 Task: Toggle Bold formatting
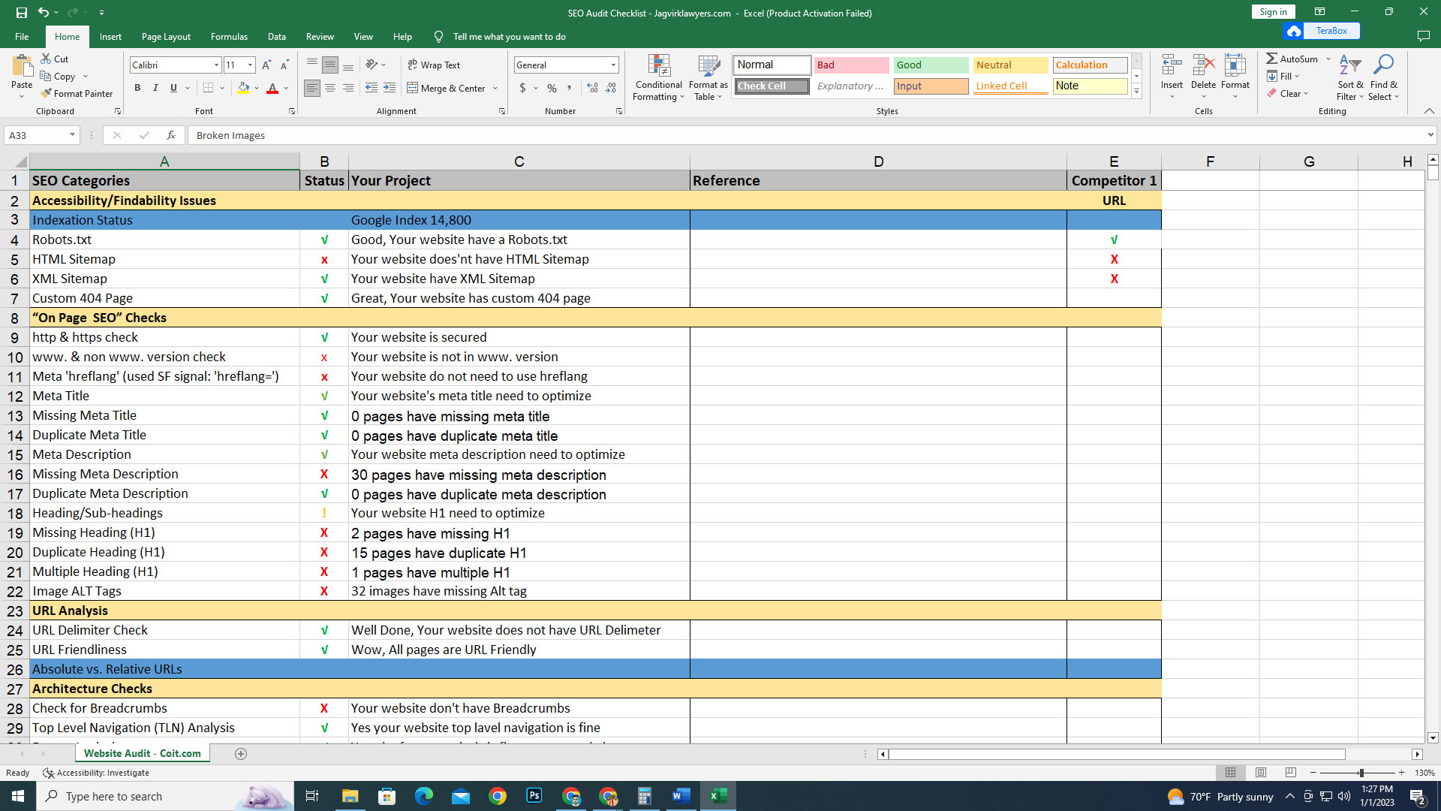click(x=137, y=89)
